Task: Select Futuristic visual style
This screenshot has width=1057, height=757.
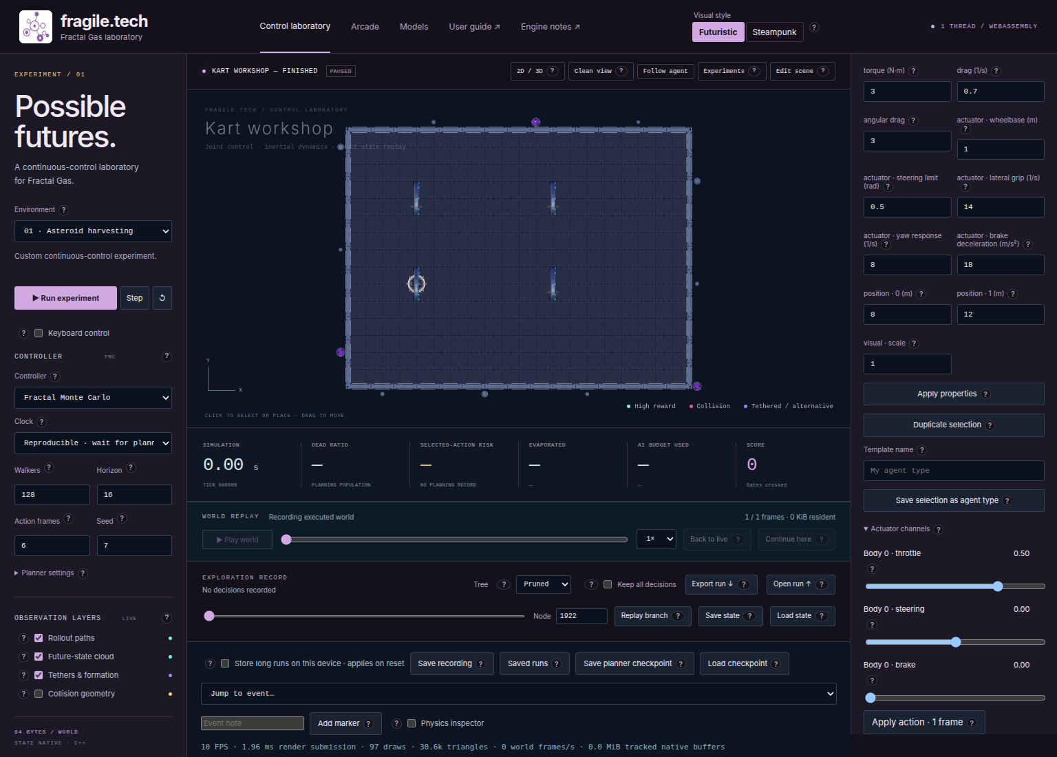Action: [x=718, y=32]
